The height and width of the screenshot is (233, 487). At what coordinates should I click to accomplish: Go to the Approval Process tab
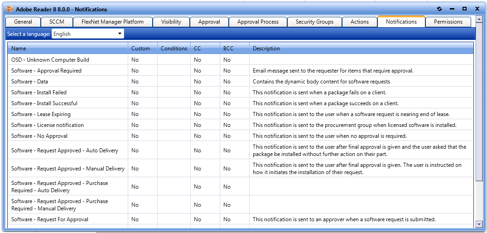pyautogui.click(x=258, y=22)
